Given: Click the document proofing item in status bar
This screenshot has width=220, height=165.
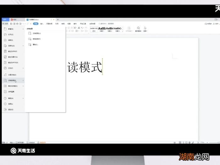Looking at the screenshot, I should coord(30,143).
